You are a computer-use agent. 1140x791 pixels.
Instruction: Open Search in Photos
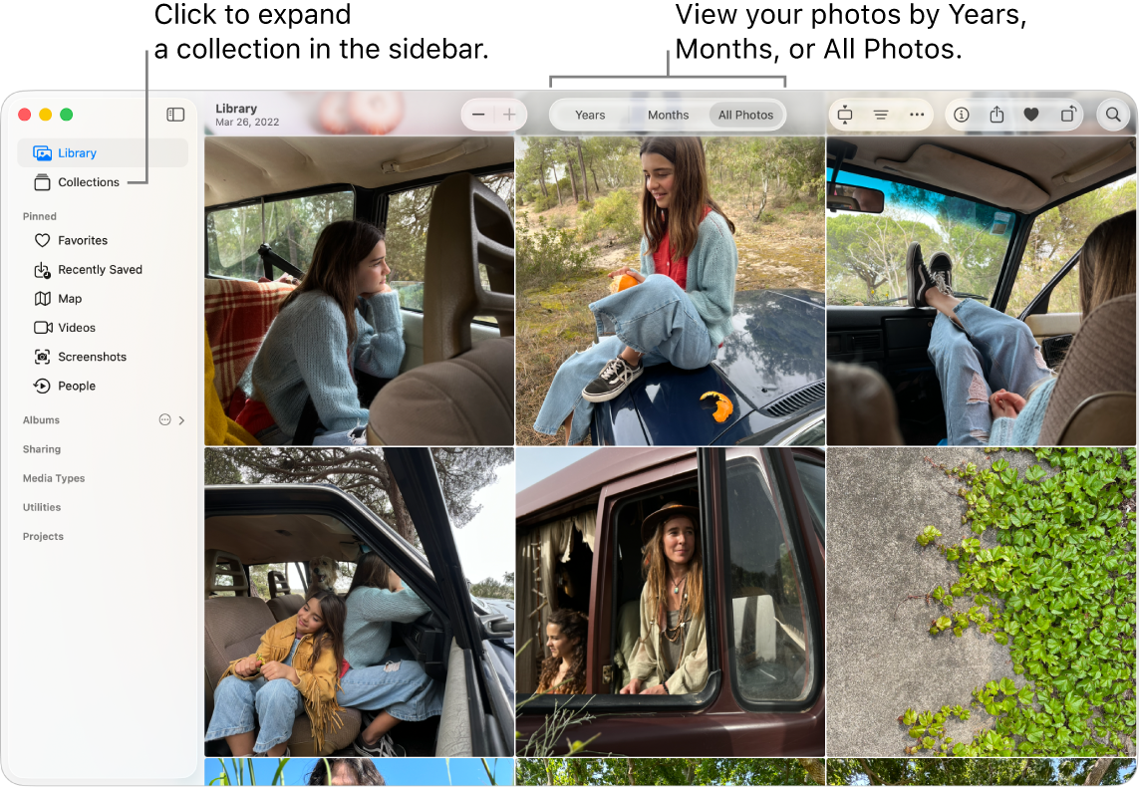pos(1113,115)
